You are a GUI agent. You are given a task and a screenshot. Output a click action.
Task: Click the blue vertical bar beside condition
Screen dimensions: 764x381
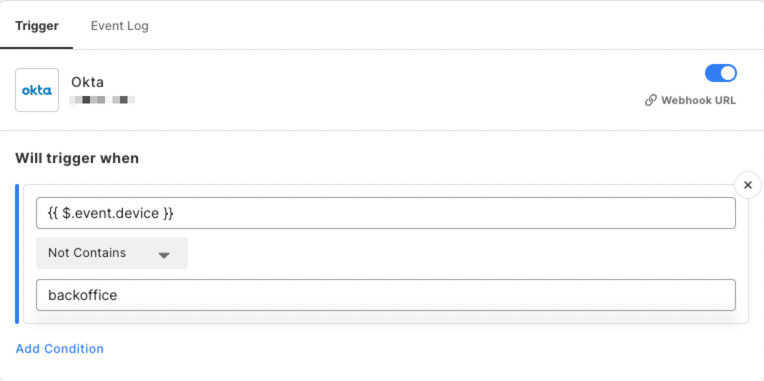click(x=17, y=254)
